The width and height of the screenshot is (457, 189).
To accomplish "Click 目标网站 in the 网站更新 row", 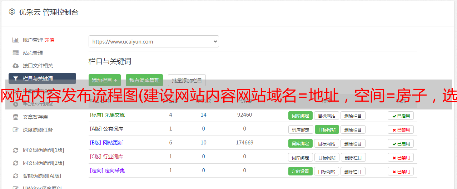I will (x=327, y=143).
